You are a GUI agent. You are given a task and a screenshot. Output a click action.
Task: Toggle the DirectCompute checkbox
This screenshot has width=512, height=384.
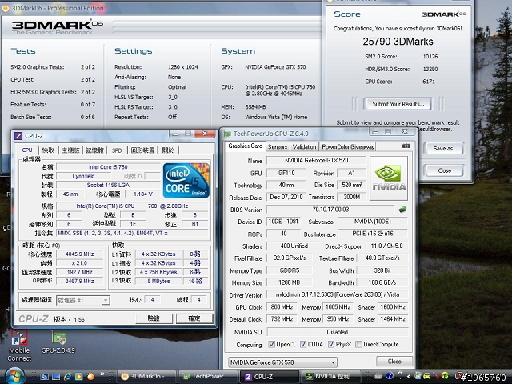[x=358, y=345]
